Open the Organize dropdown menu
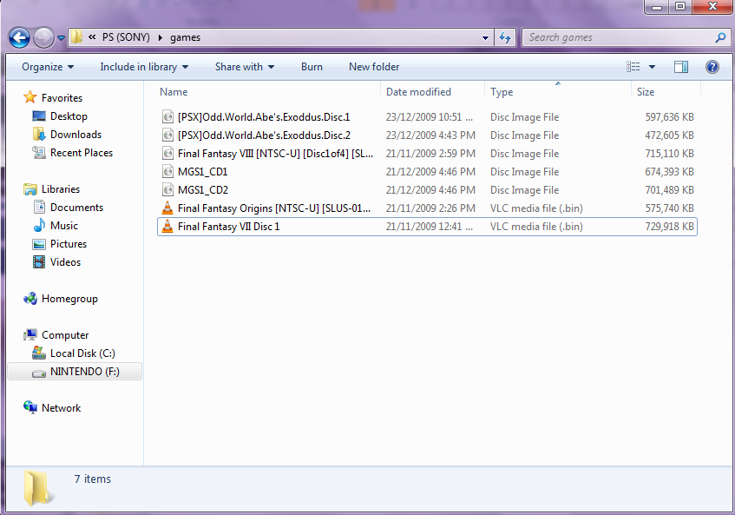Image resolution: width=735 pixels, height=515 pixels. (x=48, y=67)
